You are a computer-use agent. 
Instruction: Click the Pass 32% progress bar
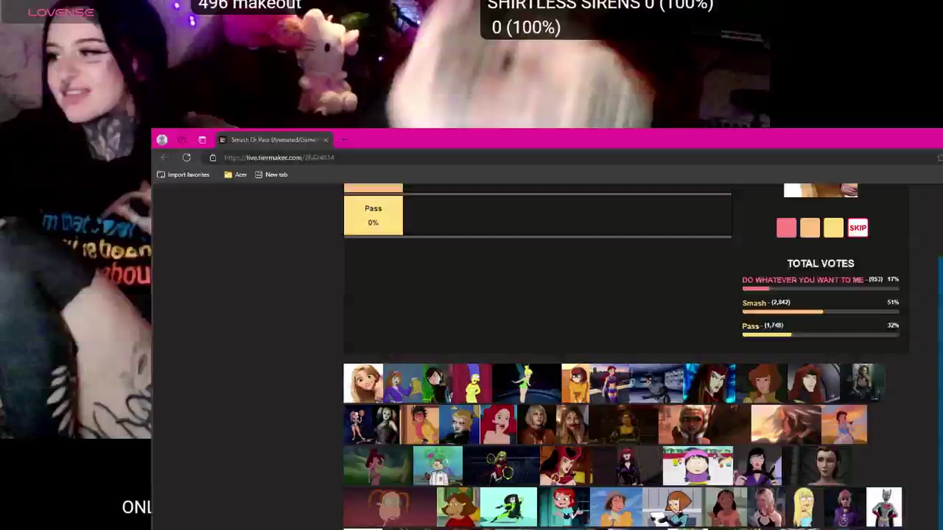pos(821,335)
